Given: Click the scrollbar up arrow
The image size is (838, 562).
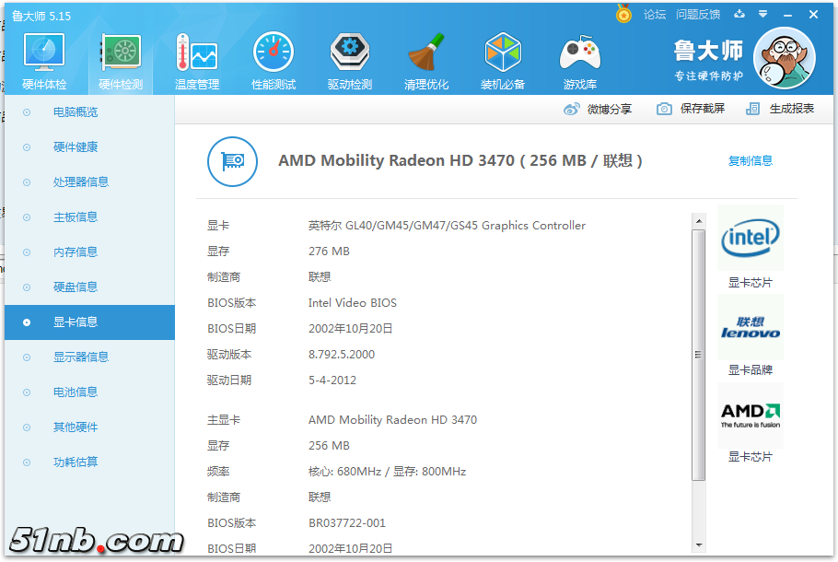Looking at the screenshot, I should 699,220.
